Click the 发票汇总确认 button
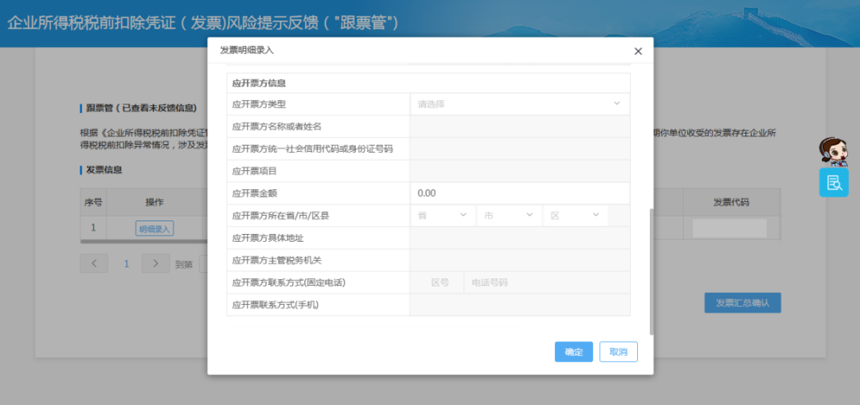 click(x=743, y=303)
